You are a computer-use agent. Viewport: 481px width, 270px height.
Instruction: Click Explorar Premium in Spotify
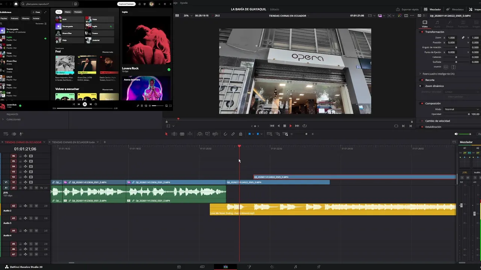[x=126, y=4]
